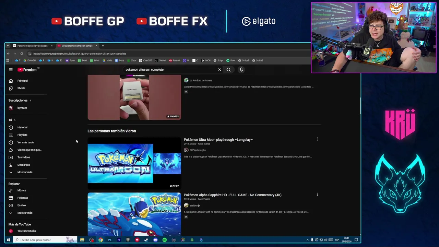
Task: Show hidden system tray icons
Action: [x=307, y=240]
